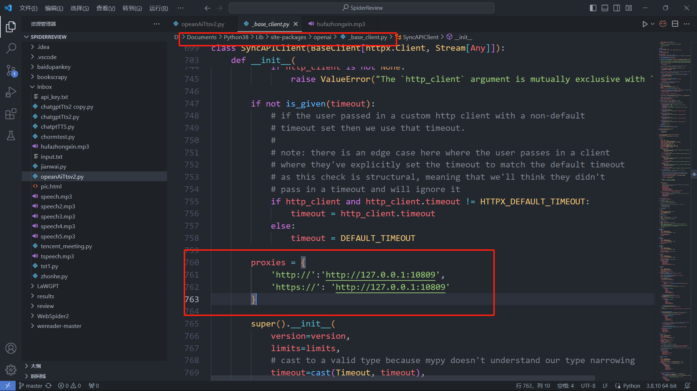Expand the LaWGPT folder
This screenshot has height=391, width=697.
tap(94, 286)
